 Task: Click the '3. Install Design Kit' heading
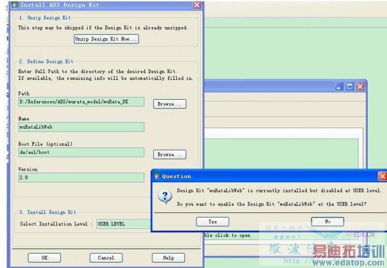click(47, 212)
